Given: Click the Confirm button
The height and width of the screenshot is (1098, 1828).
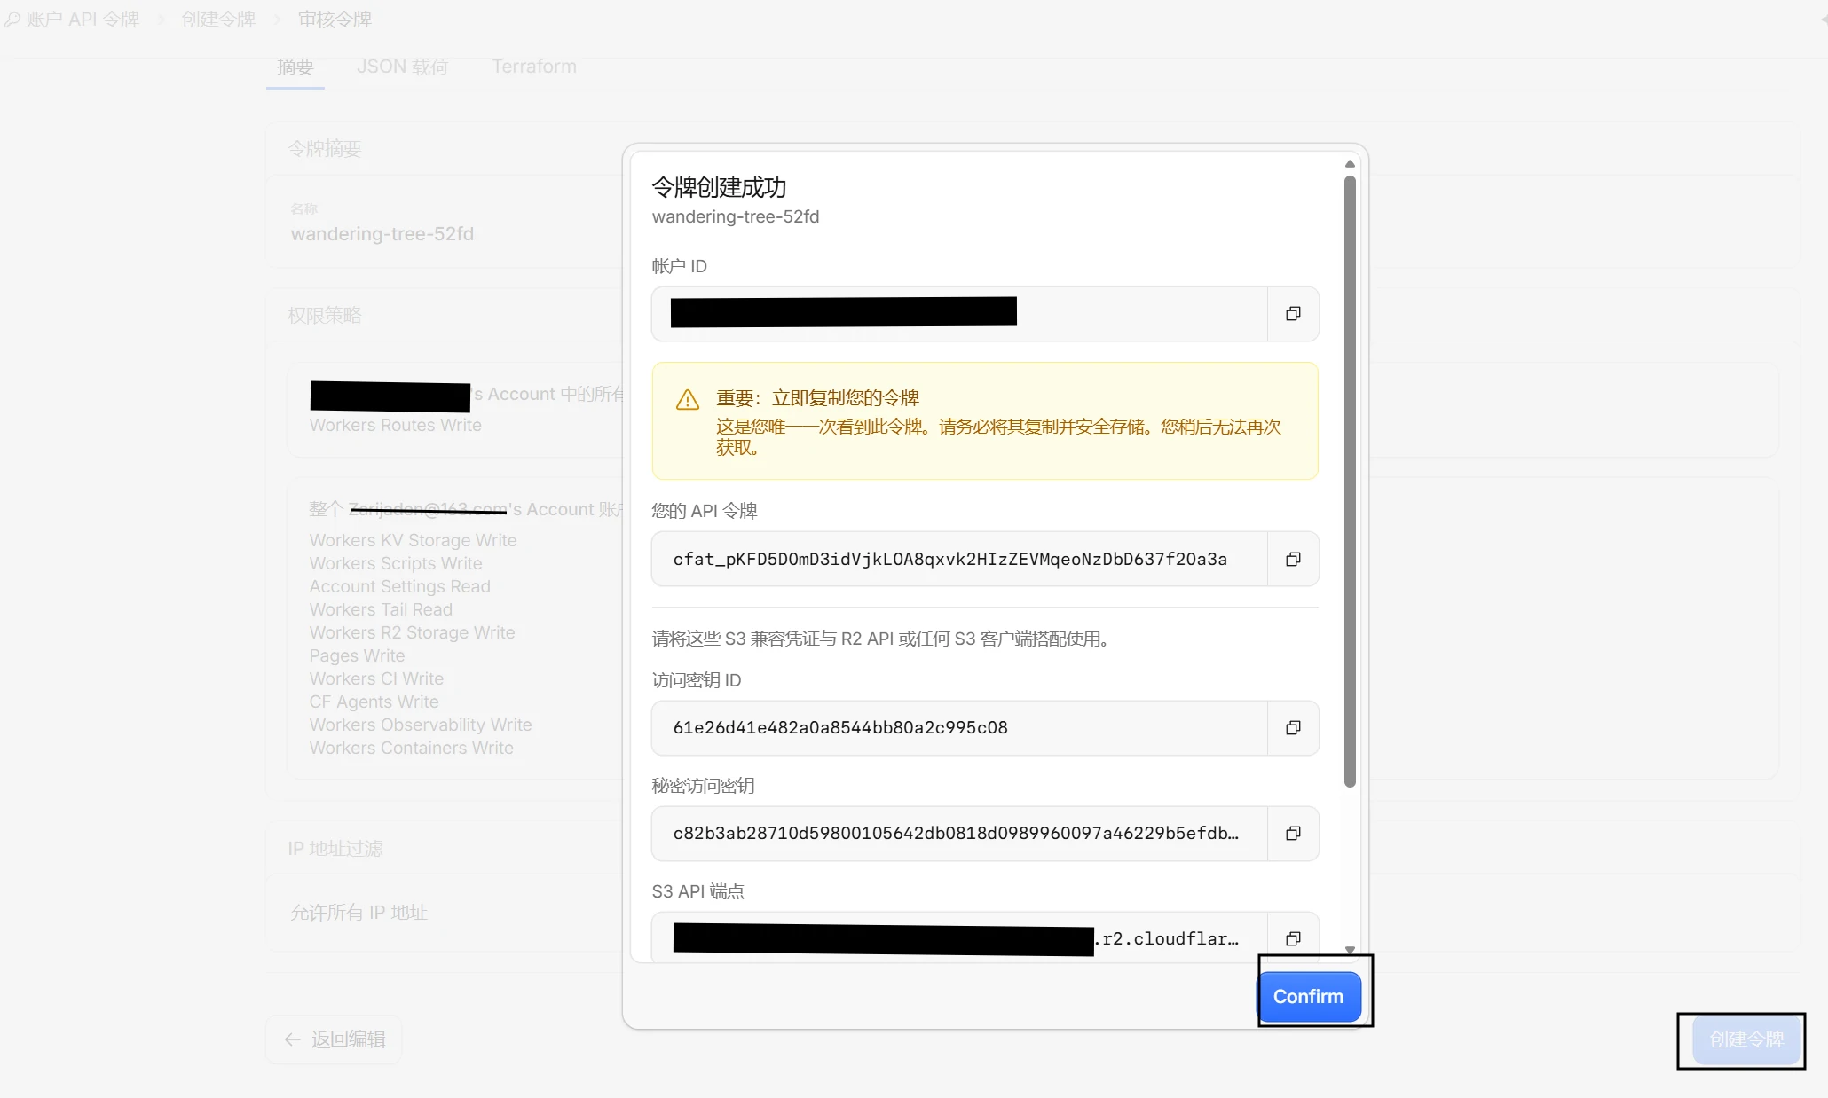Looking at the screenshot, I should click(1309, 996).
